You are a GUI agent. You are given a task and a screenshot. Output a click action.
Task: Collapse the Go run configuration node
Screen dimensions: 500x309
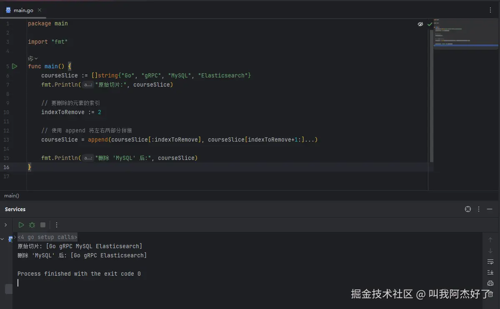pyautogui.click(x=2, y=239)
